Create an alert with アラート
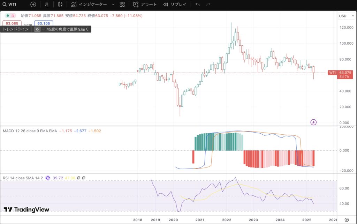The image size is (357, 224). tap(145, 4)
